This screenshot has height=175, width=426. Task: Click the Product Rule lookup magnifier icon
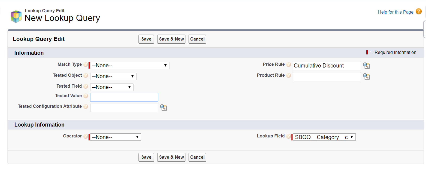pyautogui.click(x=366, y=76)
